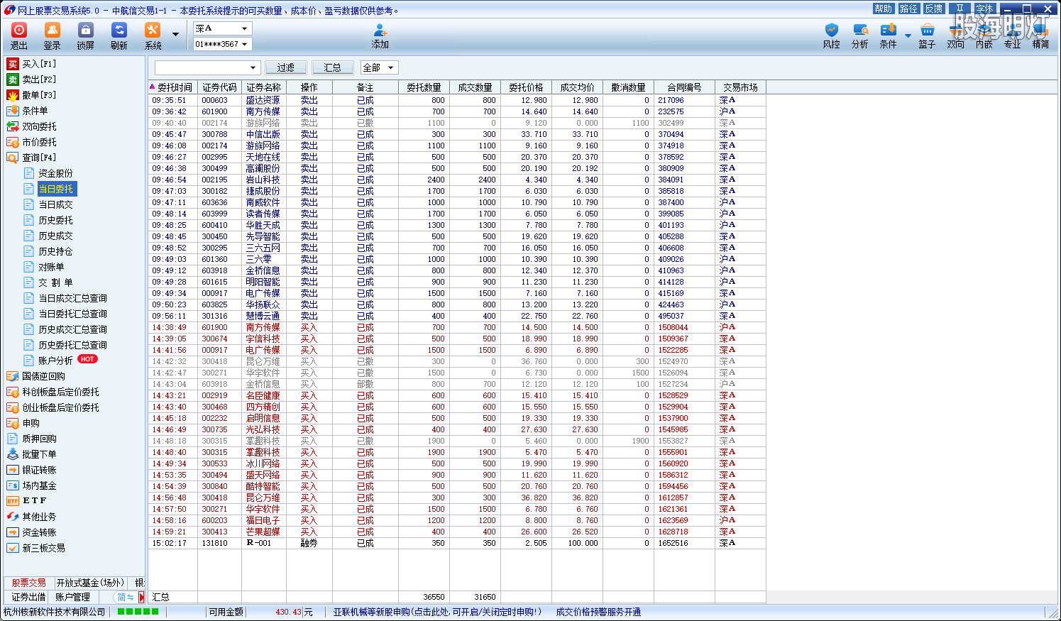Screen dimensions: 1061x621
Task: Click the 退出 (exit) toolbar icon
Action: (x=19, y=35)
